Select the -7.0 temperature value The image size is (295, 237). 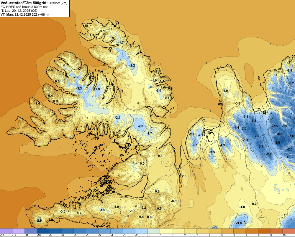tap(244, 129)
